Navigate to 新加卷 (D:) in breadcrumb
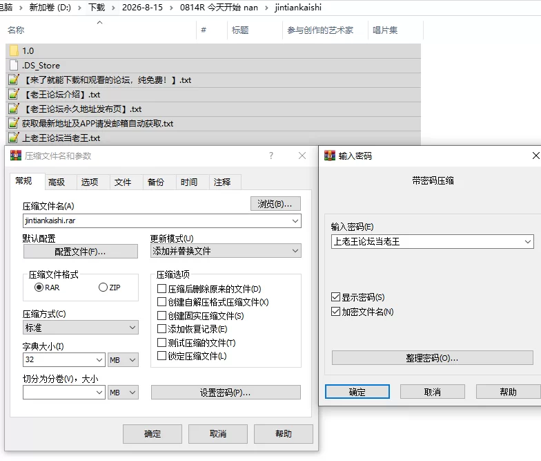This screenshot has height=461, width=541. (50, 8)
